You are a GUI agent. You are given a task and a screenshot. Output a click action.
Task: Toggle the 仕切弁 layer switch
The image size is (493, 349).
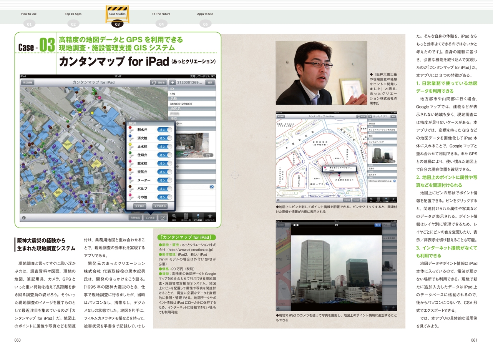point(164,155)
